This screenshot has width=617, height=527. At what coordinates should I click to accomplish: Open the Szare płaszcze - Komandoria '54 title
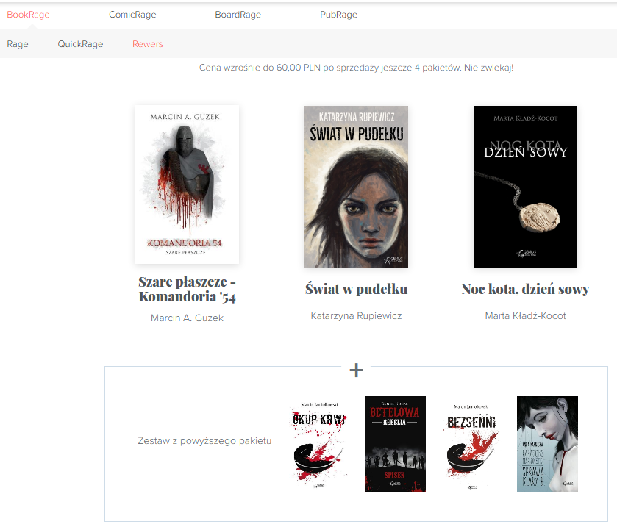point(187,290)
